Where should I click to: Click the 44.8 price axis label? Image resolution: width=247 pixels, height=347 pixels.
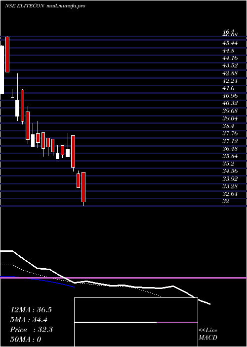tap(228, 51)
